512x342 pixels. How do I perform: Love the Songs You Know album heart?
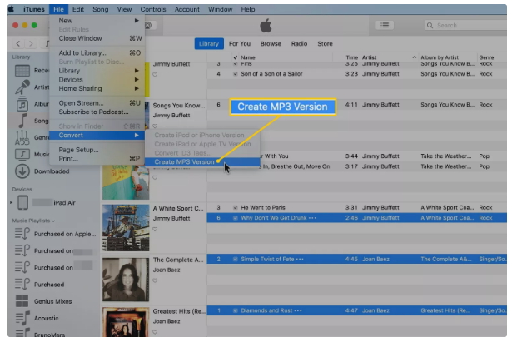tap(155, 126)
